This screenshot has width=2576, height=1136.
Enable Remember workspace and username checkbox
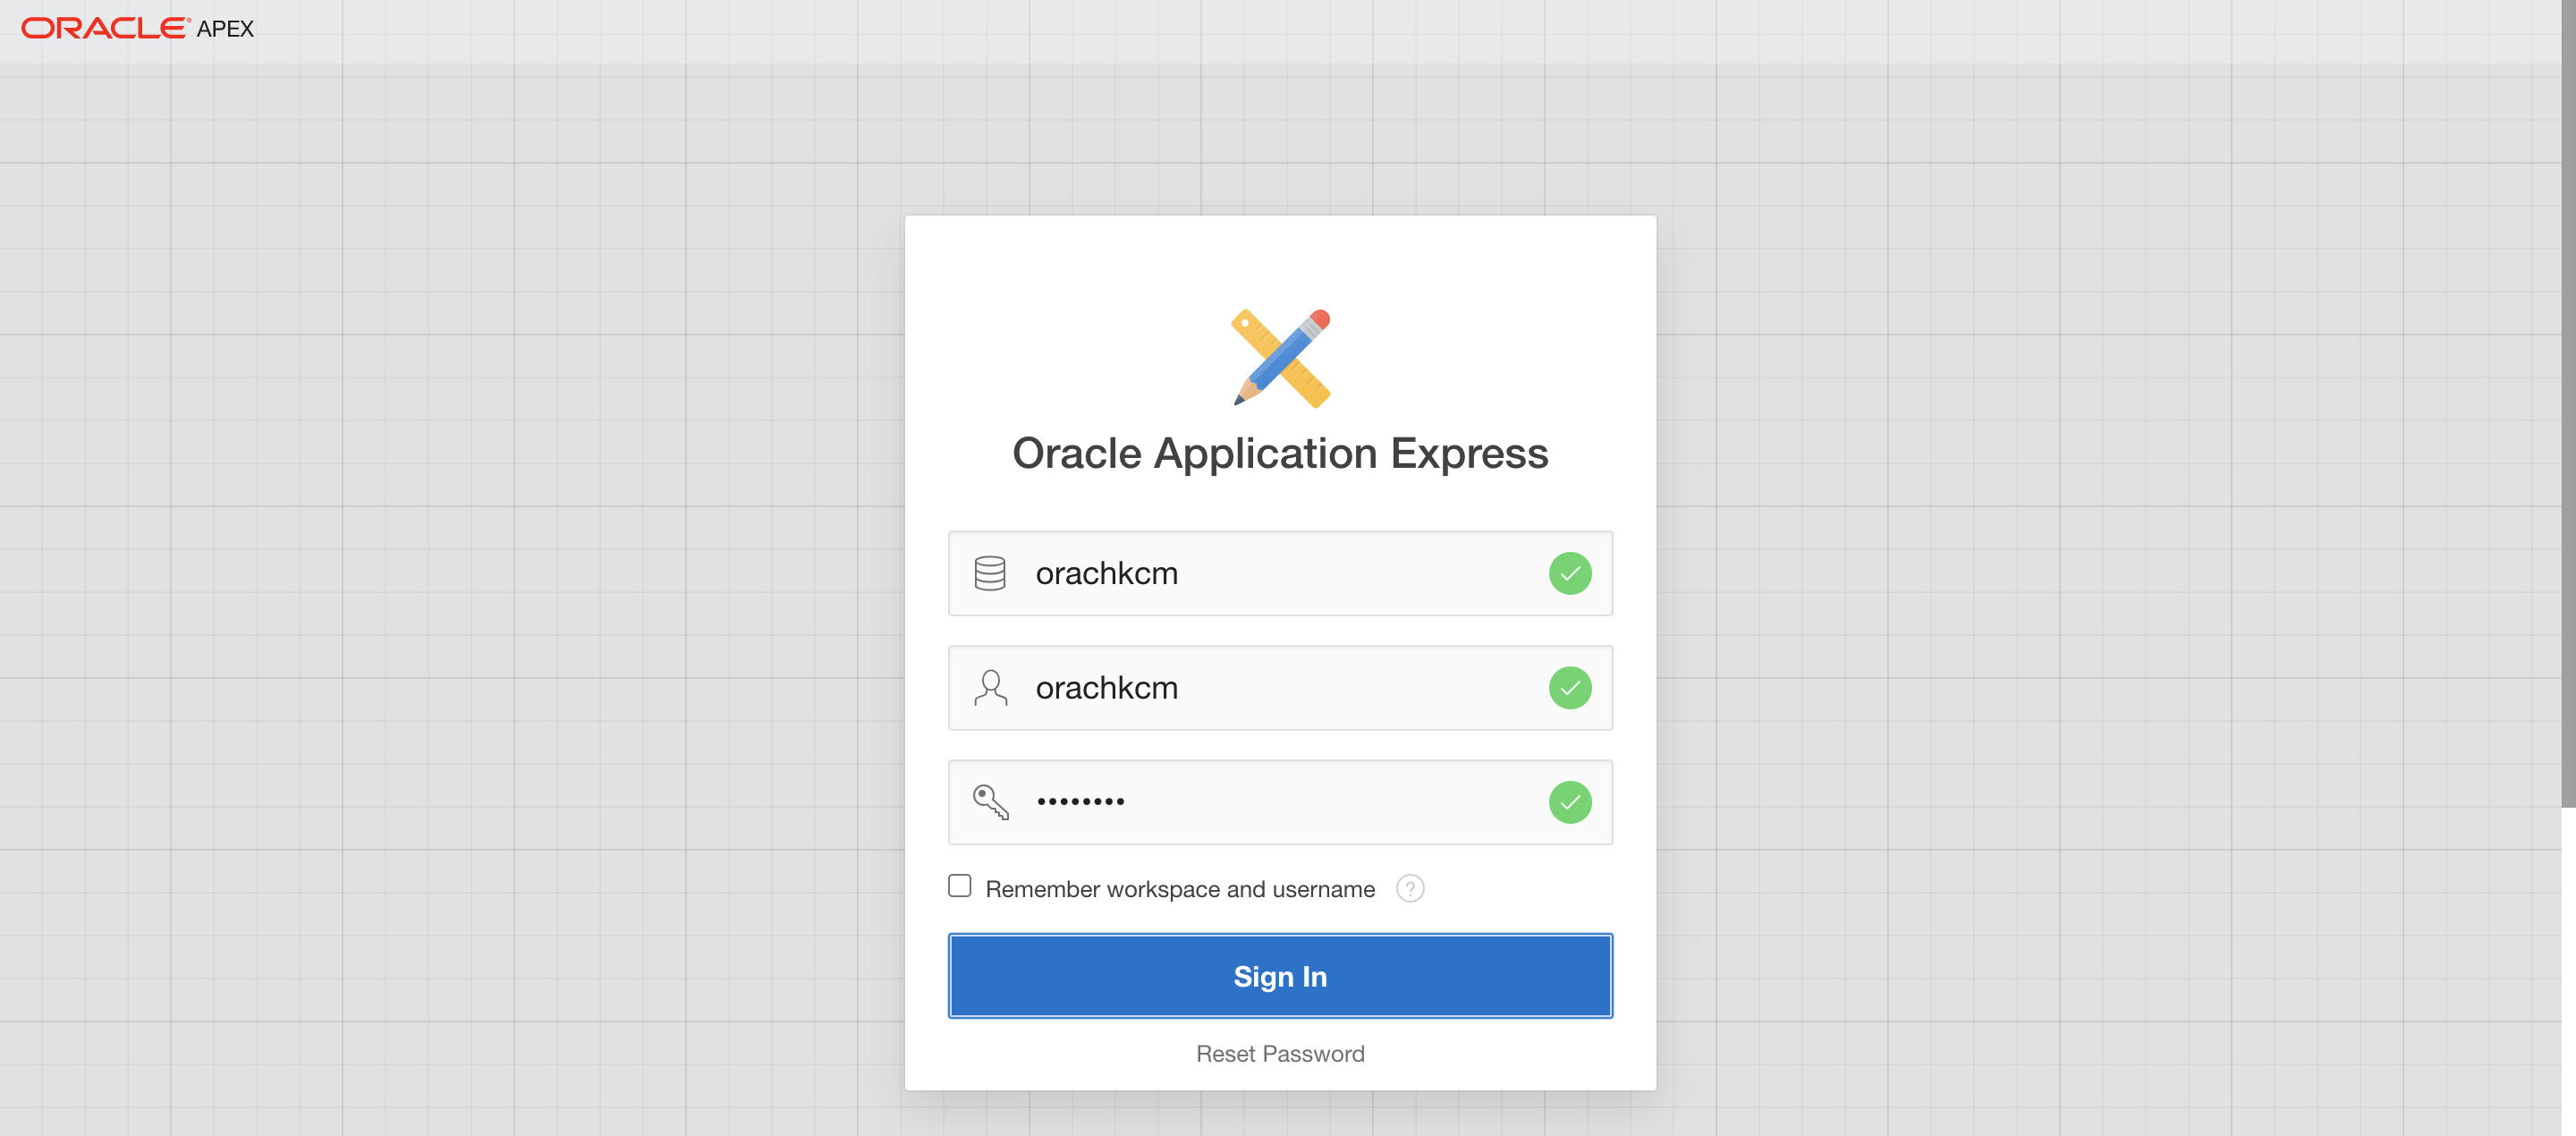959,886
